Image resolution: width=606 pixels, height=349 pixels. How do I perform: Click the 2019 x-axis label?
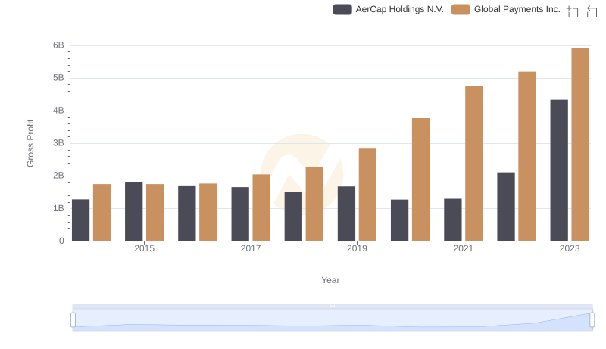(x=357, y=248)
